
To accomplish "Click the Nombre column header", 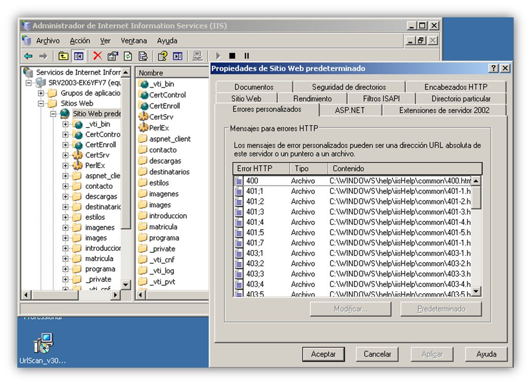I will (172, 73).
